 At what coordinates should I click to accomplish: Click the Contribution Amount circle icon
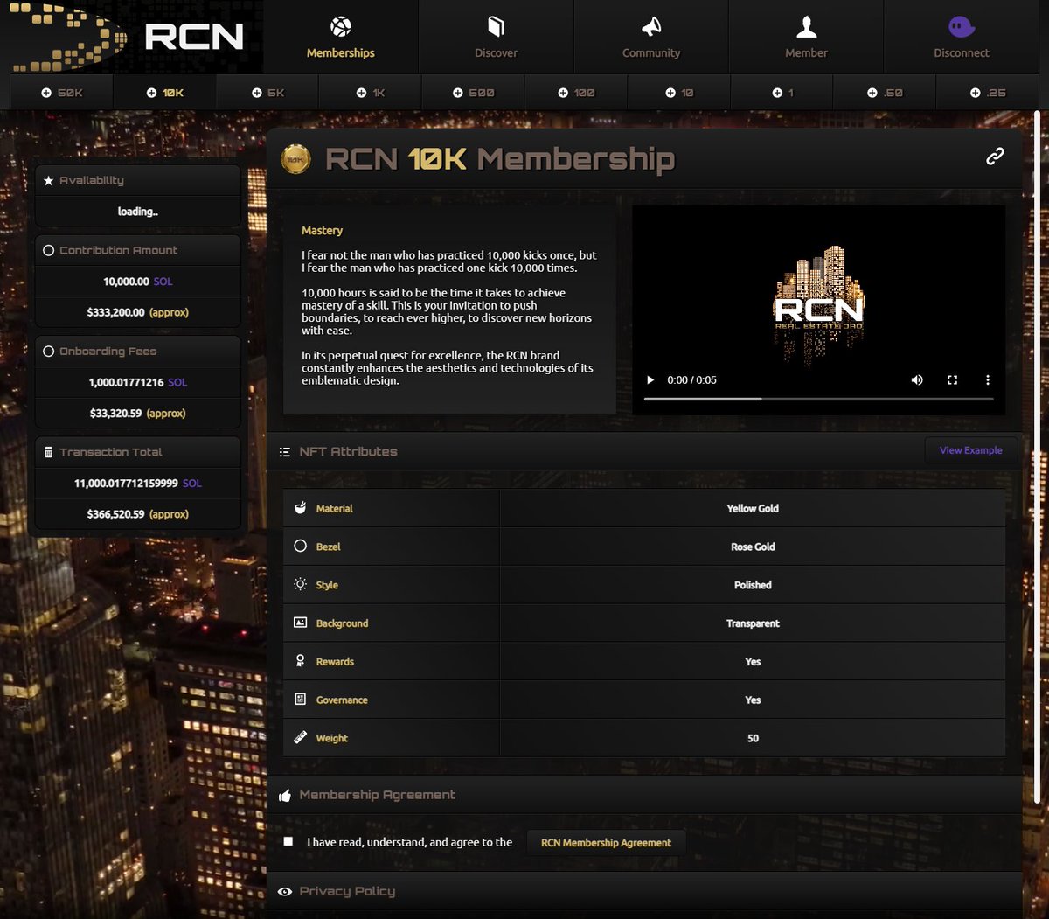click(48, 250)
